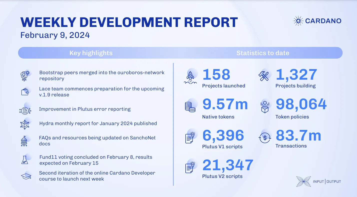Select the coin stack Native tokens icon
The height and width of the screenshot is (197, 357).
click(x=190, y=107)
